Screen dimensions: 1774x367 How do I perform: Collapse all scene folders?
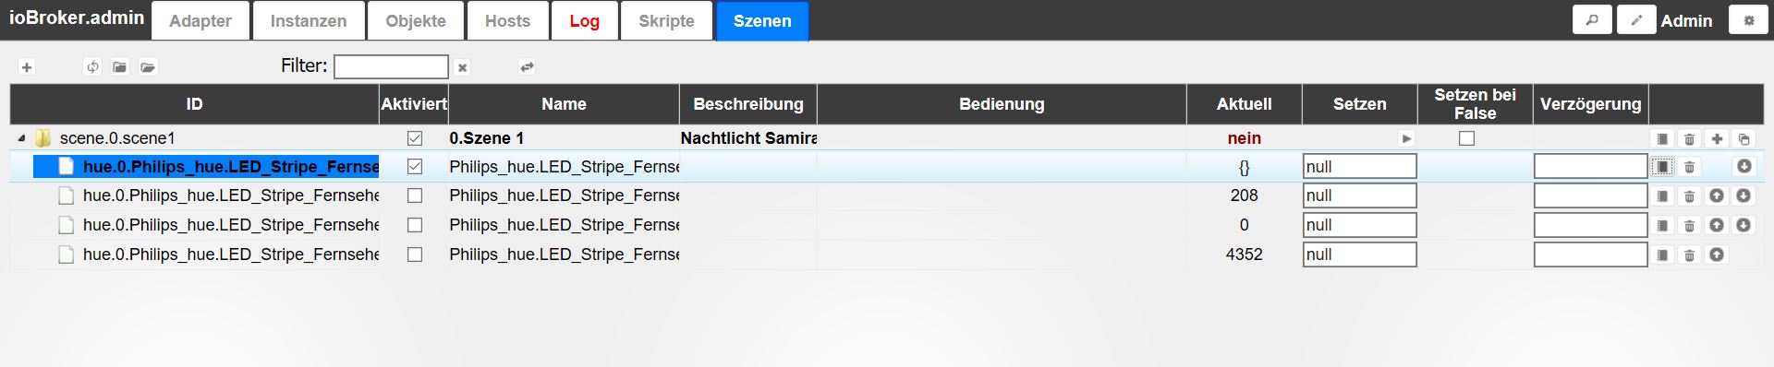(x=120, y=67)
